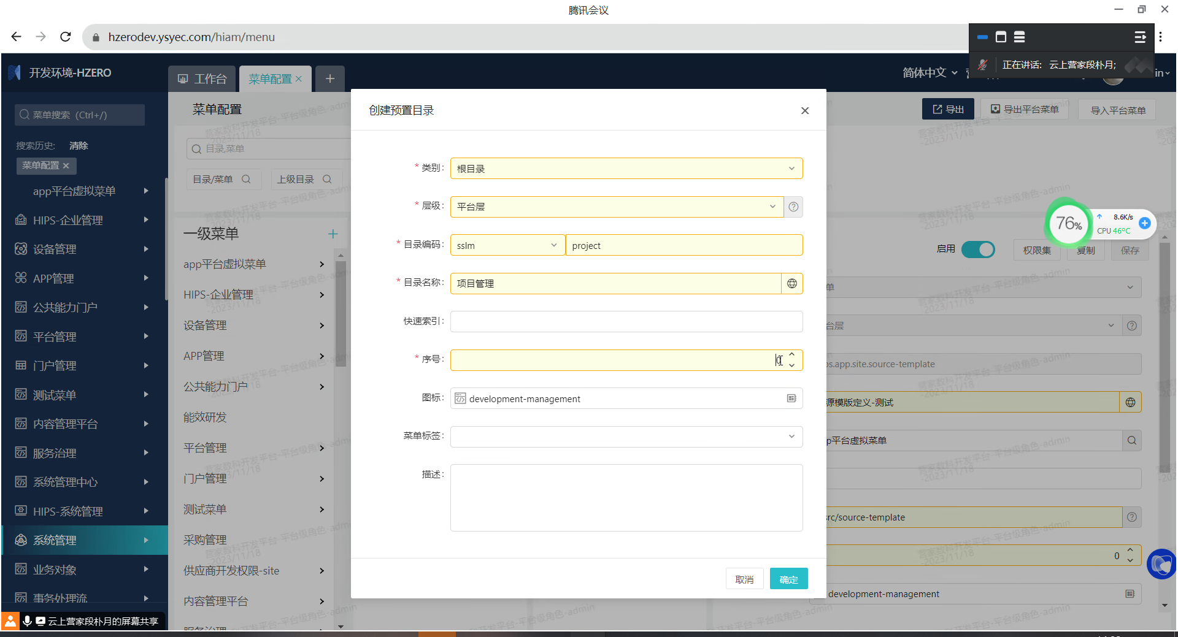Screen dimensions: 1178x637
Task: Click the 取消 button
Action: click(744, 579)
